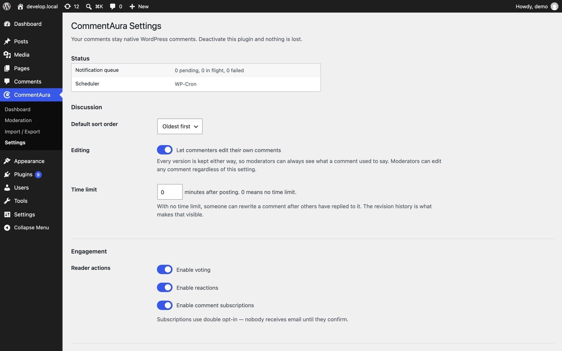Click the Plugins plug icon
562x351 pixels.
click(7, 174)
